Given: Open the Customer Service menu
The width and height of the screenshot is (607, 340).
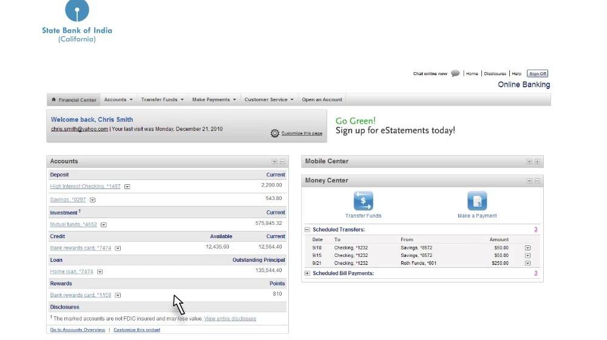Looking at the screenshot, I should [269, 100].
